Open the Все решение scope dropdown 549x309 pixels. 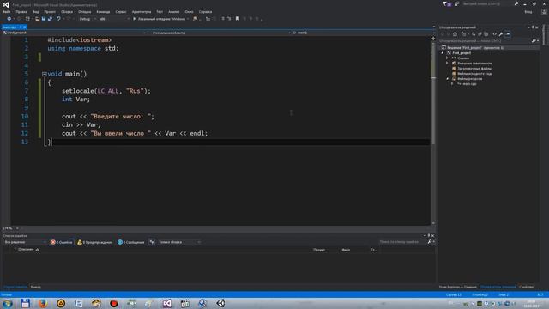tap(25, 242)
